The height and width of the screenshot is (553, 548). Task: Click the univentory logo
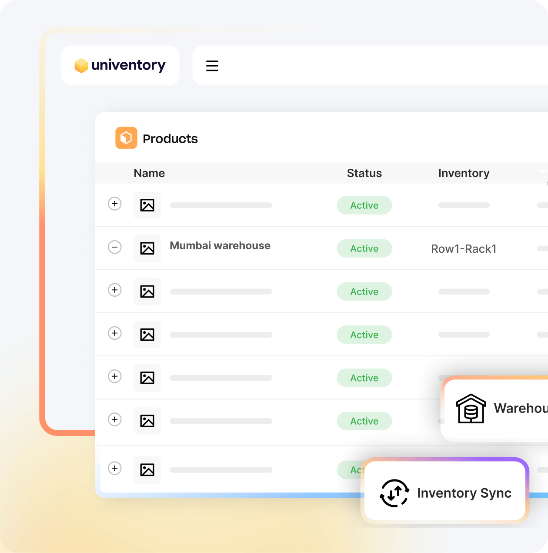pyautogui.click(x=120, y=65)
